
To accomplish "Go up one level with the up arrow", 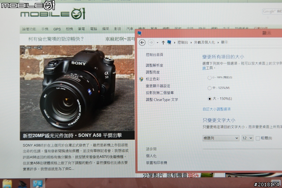I will pyautogui.click(x=163, y=43).
